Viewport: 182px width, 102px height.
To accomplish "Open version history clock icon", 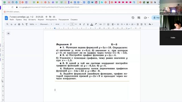I will tap(133, 18).
